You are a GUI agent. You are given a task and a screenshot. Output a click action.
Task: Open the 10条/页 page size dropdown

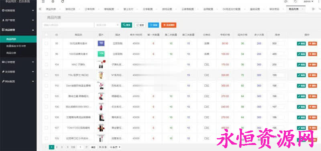click(x=115, y=147)
